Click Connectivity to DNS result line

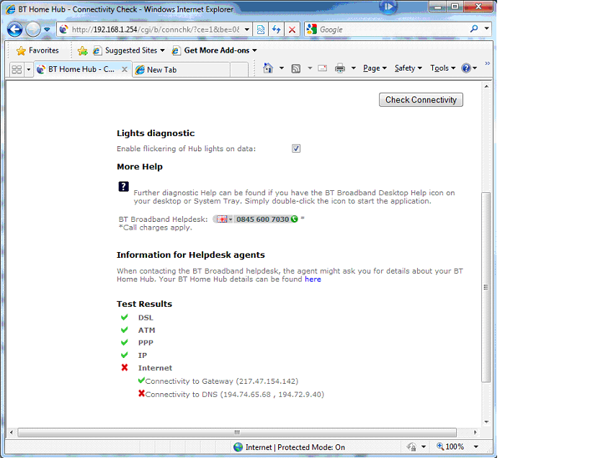click(x=231, y=394)
